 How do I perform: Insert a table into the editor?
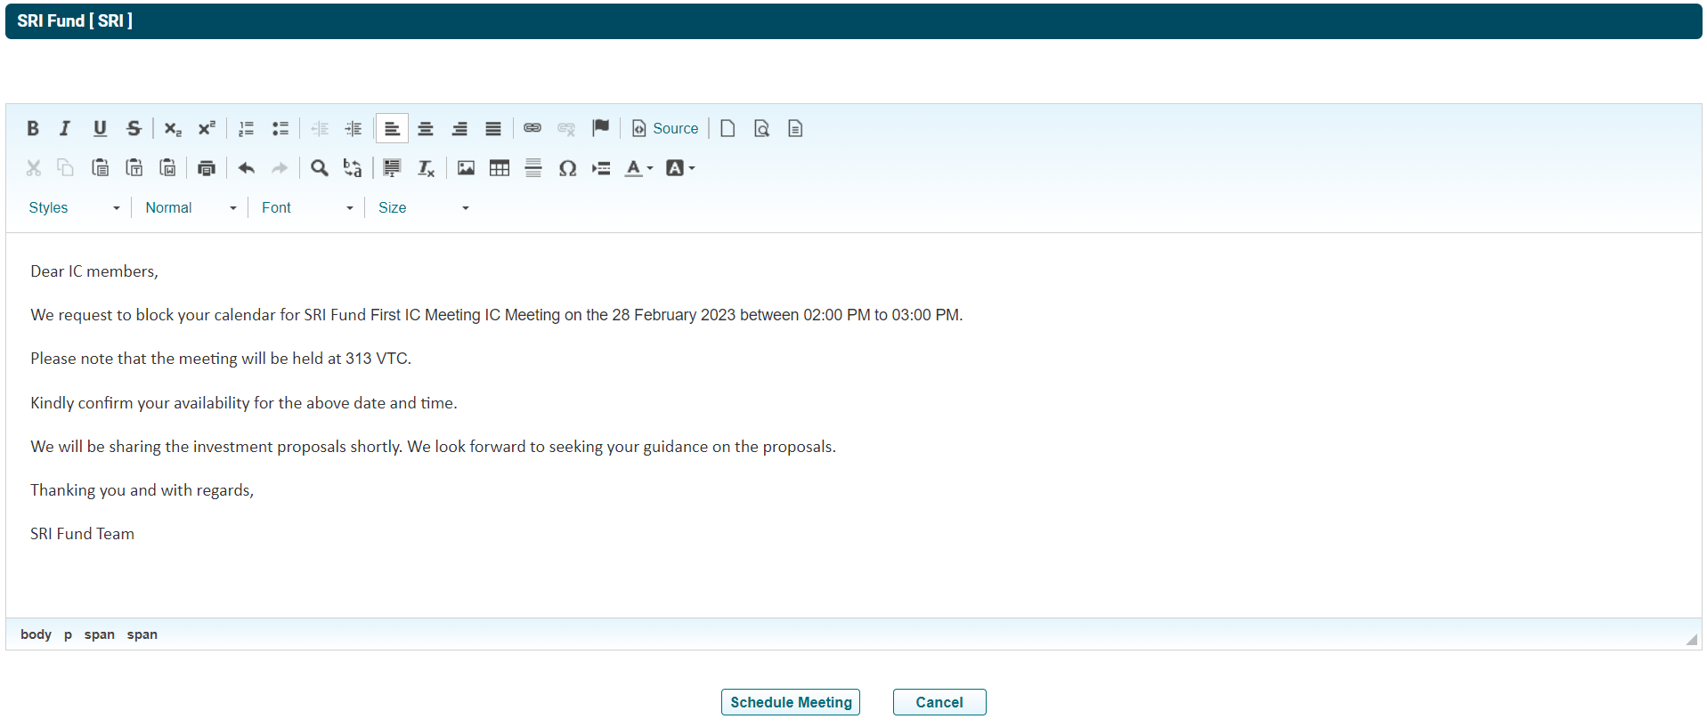coord(500,168)
